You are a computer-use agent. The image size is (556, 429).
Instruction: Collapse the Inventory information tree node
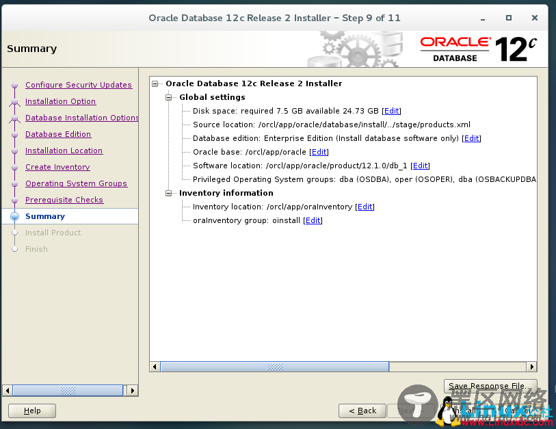click(x=169, y=193)
